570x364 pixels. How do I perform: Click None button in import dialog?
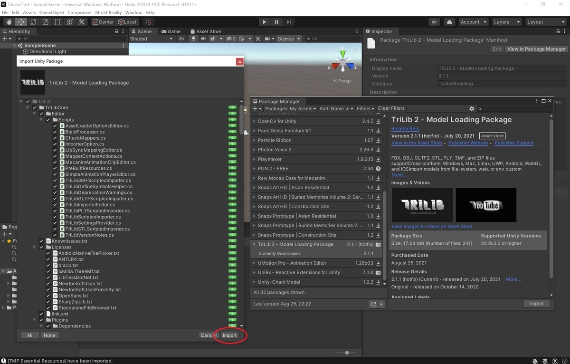coord(49,335)
